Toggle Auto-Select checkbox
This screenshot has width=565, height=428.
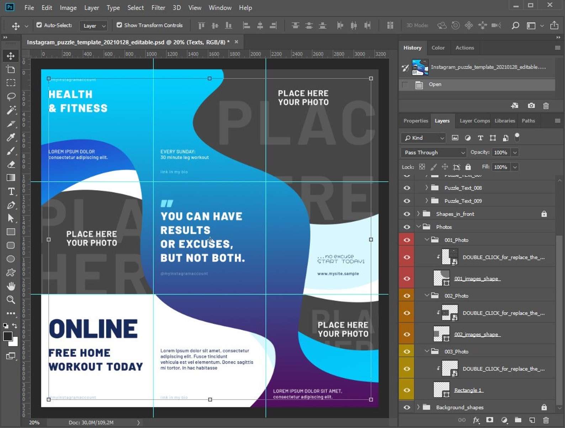pyautogui.click(x=39, y=25)
